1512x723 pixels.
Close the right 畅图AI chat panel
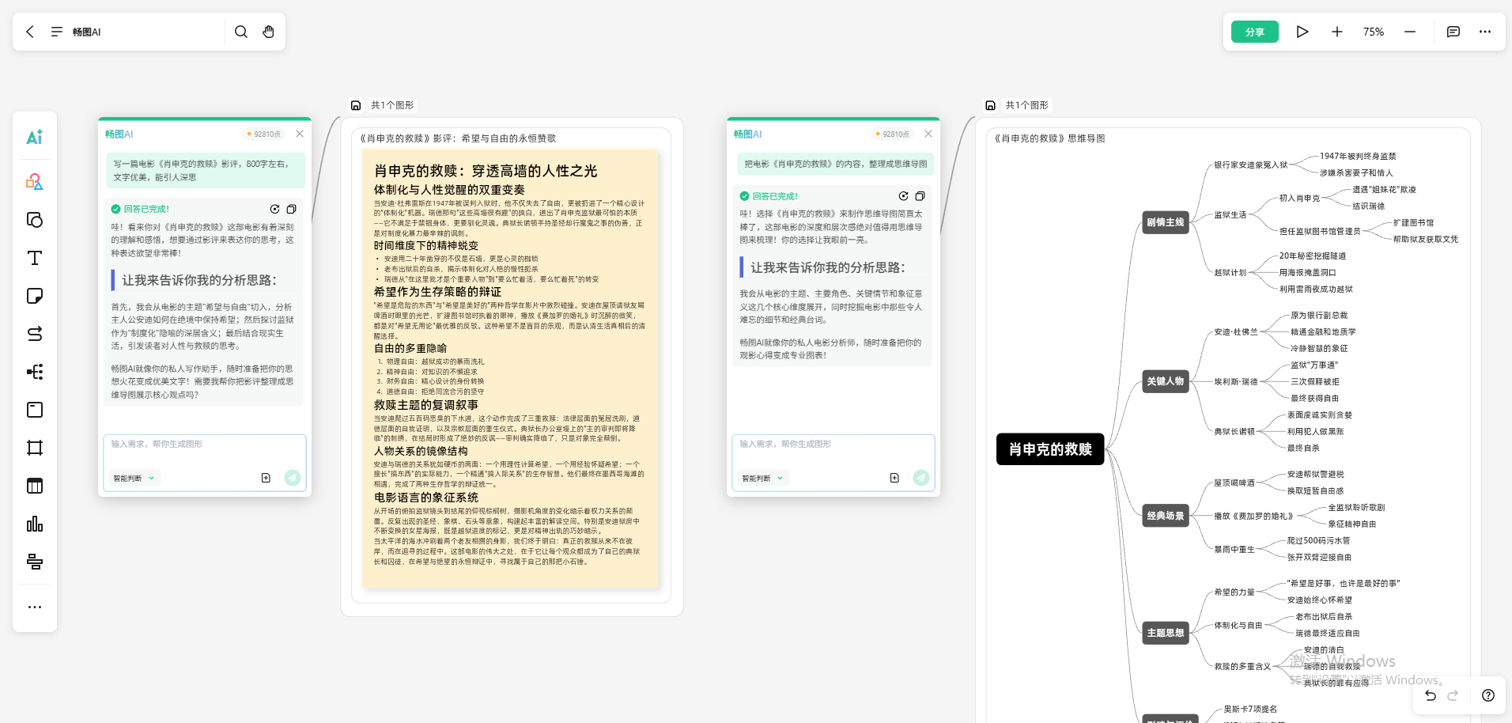[928, 134]
